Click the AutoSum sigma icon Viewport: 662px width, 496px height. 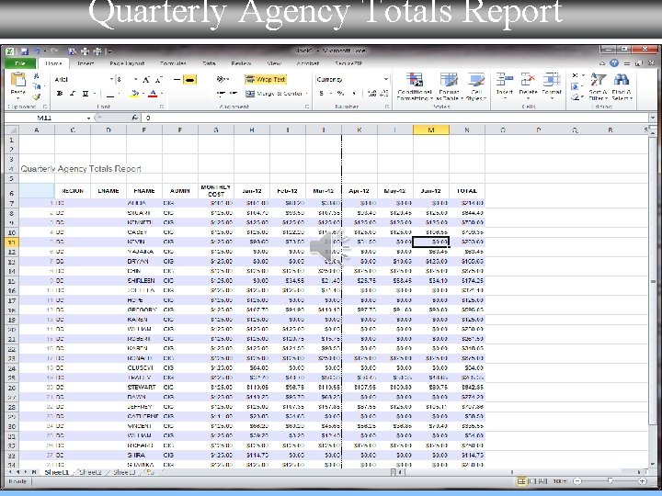575,75
